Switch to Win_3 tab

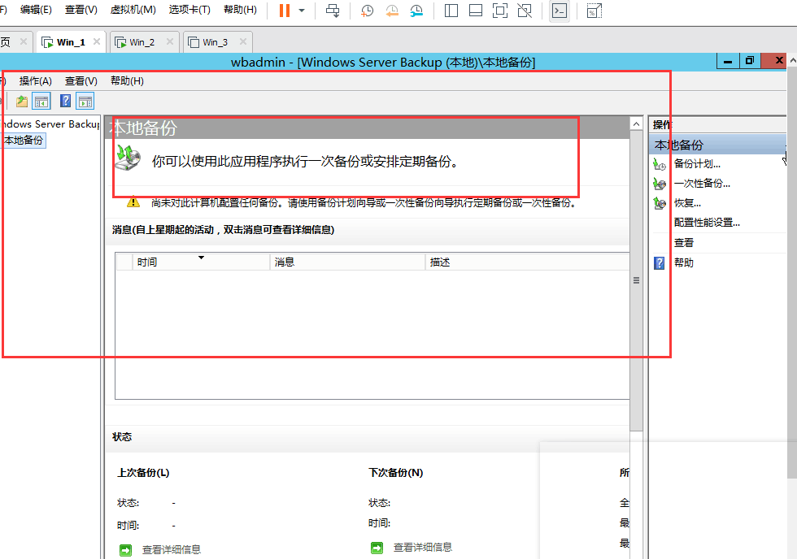(x=215, y=42)
